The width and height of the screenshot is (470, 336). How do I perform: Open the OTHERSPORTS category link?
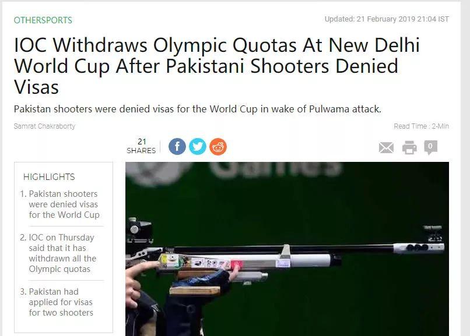[x=43, y=20]
